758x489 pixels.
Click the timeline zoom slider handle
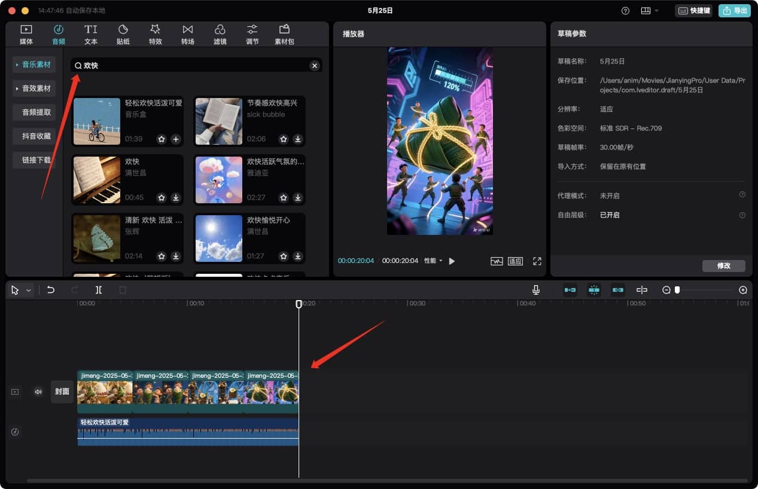(677, 290)
